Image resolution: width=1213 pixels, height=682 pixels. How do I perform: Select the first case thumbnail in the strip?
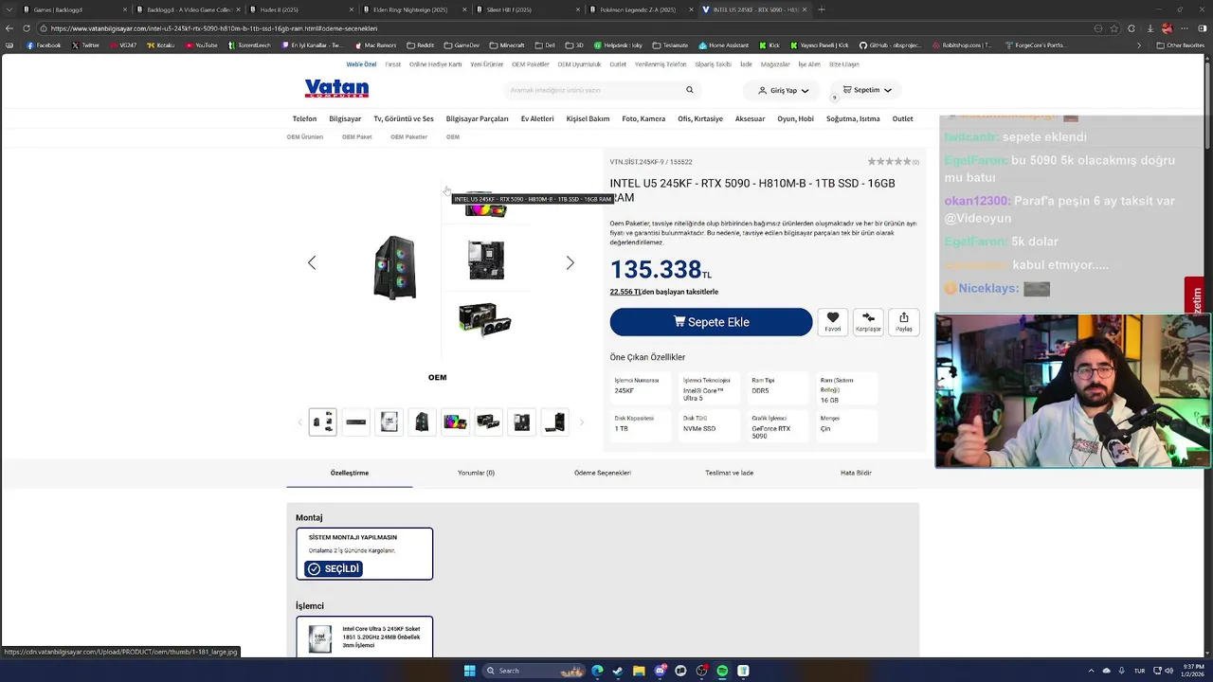323,422
